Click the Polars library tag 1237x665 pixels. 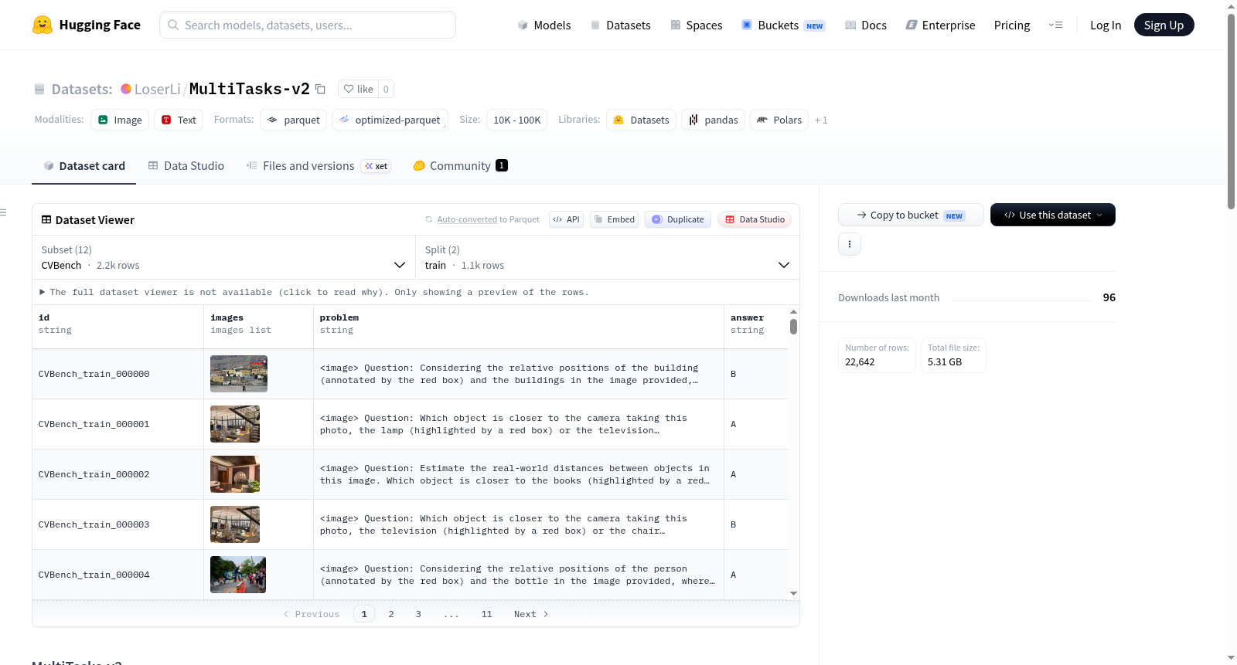pyautogui.click(x=779, y=120)
